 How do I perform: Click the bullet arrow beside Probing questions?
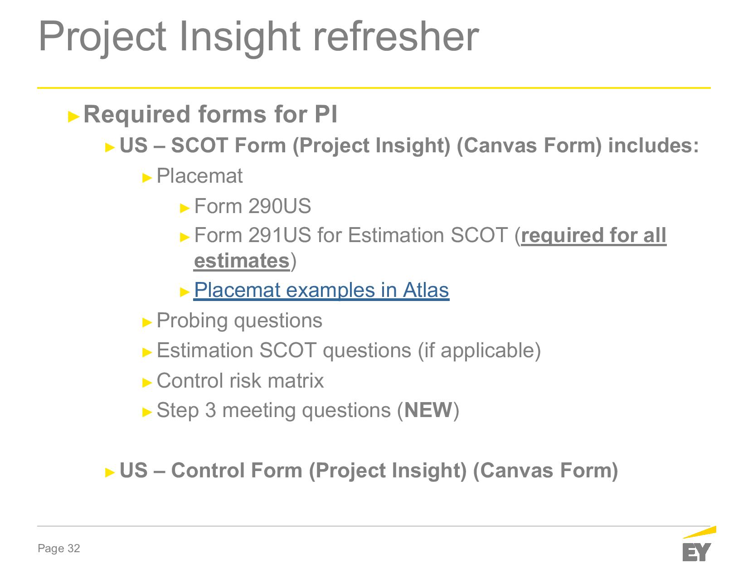tap(147, 322)
